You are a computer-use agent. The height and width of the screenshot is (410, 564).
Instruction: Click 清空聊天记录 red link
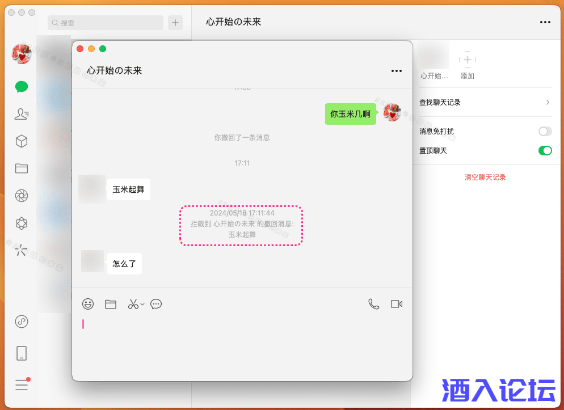[485, 177]
